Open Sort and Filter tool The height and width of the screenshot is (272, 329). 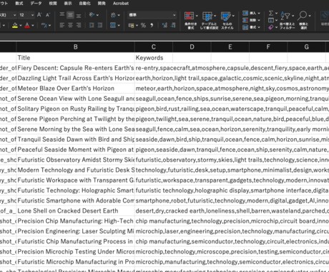(x=285, y=16)
